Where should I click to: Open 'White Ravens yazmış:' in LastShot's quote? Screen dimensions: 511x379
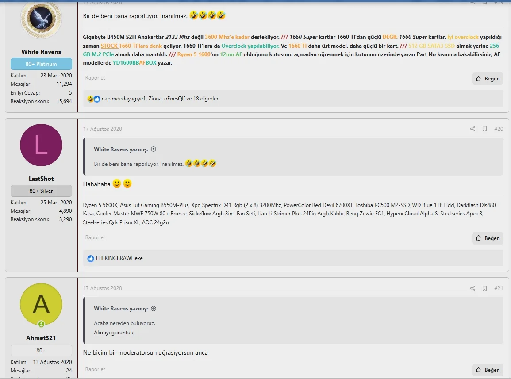click(121, 149)
